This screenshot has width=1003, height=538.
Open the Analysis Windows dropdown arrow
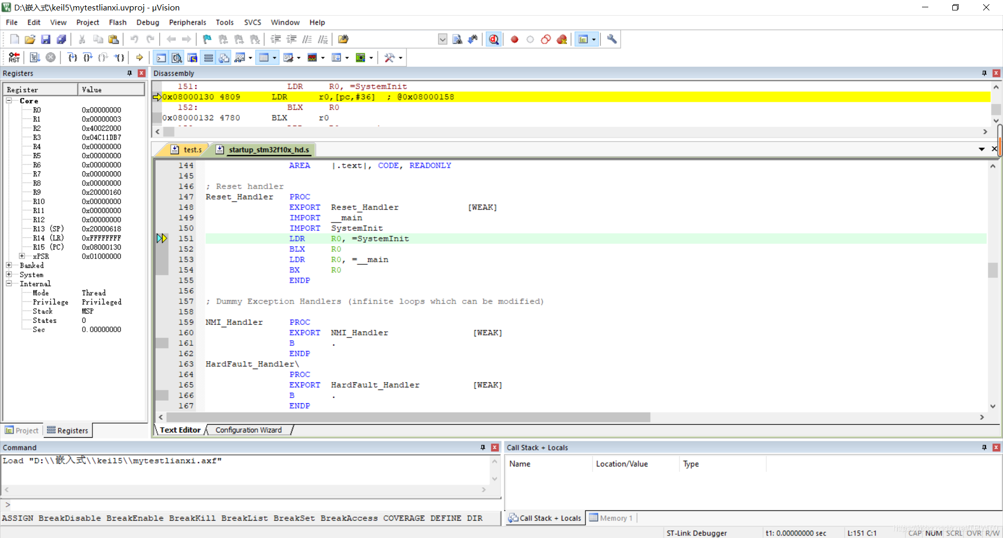(323, 58)
